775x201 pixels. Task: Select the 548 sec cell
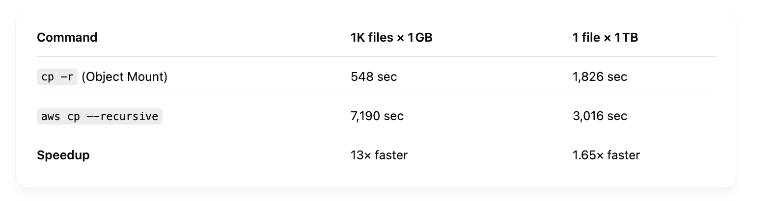click(374, 77)
